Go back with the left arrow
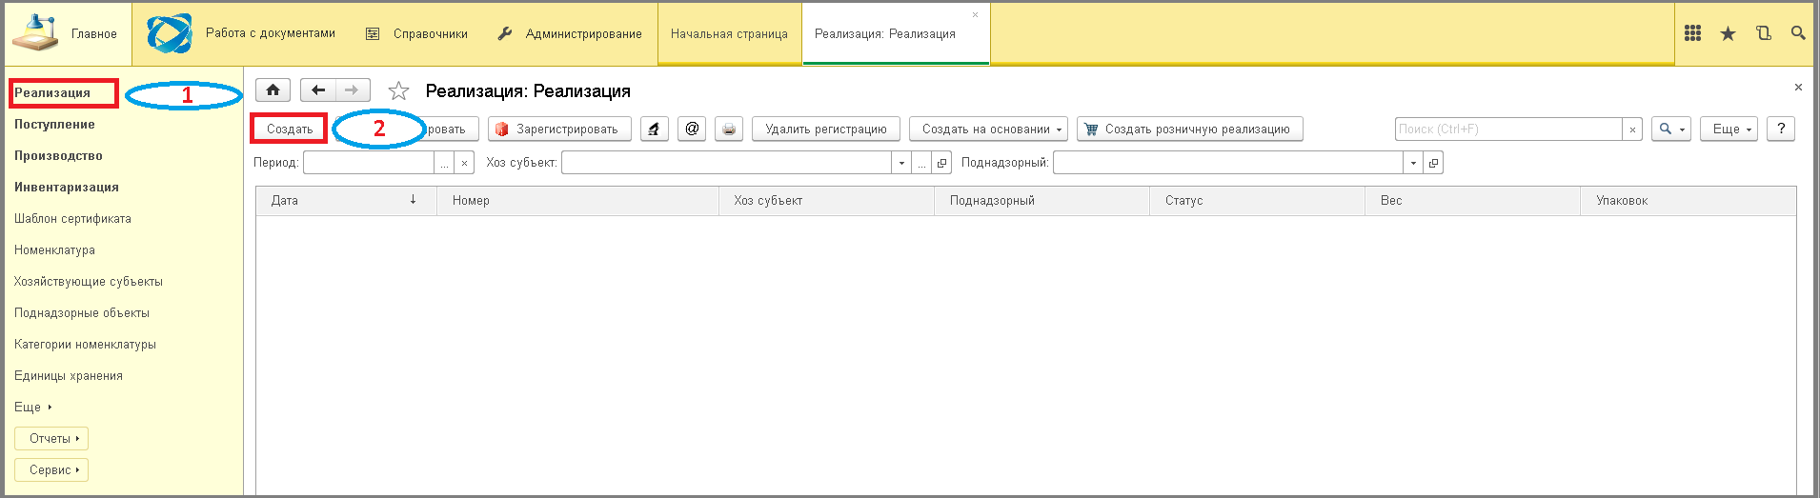Image resolution: width=1820 pixels, height=498 pixels. [318, 90]
